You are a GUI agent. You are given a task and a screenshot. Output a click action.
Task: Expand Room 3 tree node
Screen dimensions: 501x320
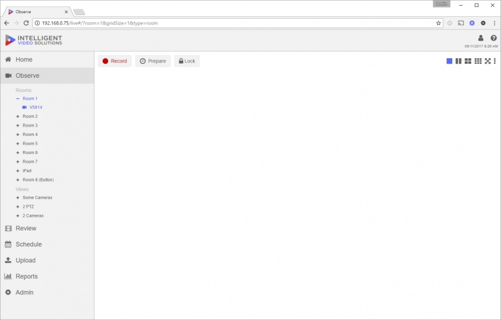[18, 125]
